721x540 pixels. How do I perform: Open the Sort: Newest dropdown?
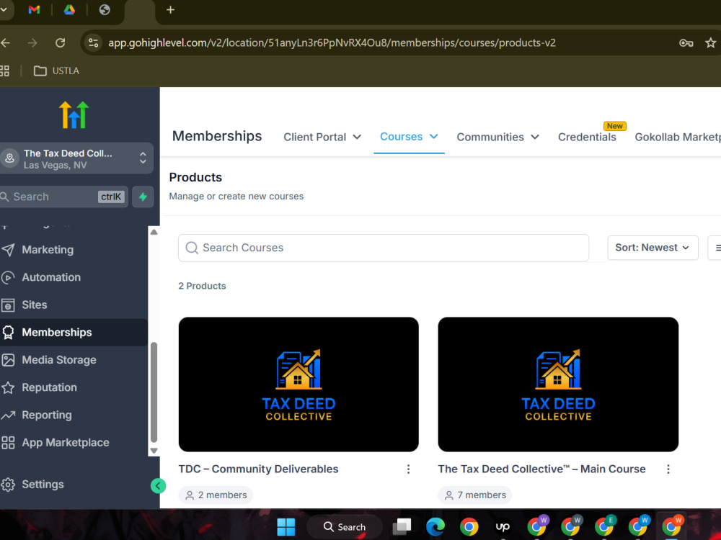point(653,248)
